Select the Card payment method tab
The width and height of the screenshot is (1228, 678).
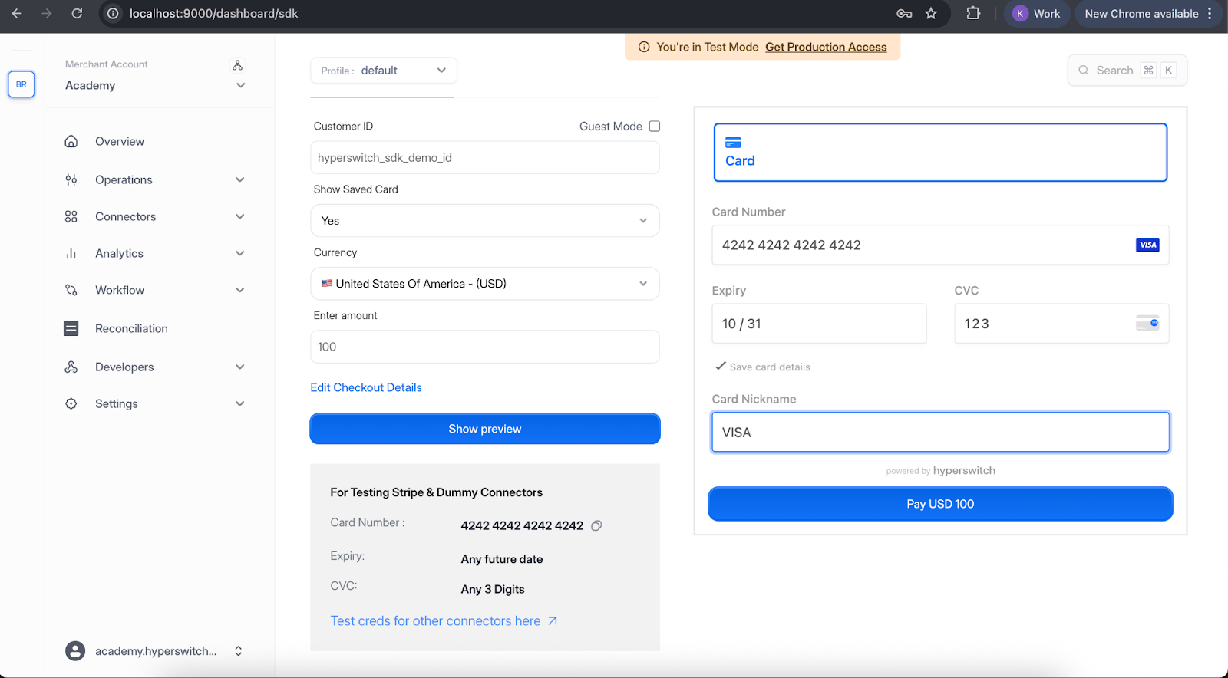939,153
